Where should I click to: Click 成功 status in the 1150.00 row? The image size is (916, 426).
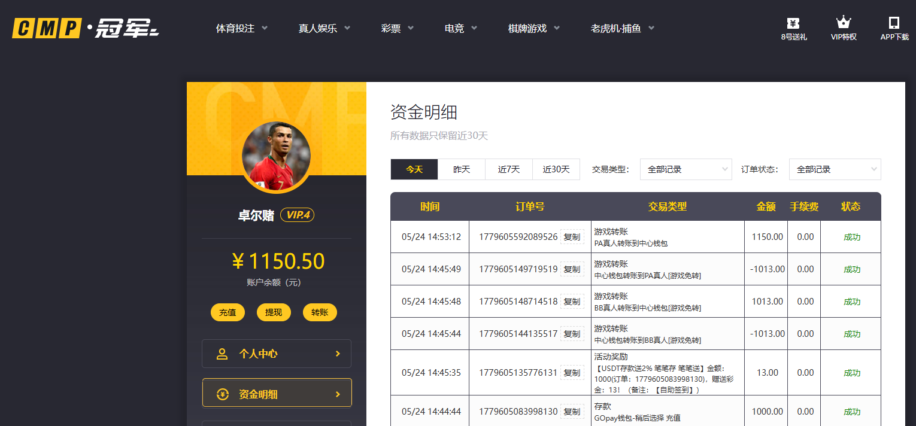click(x=851, y=237)
